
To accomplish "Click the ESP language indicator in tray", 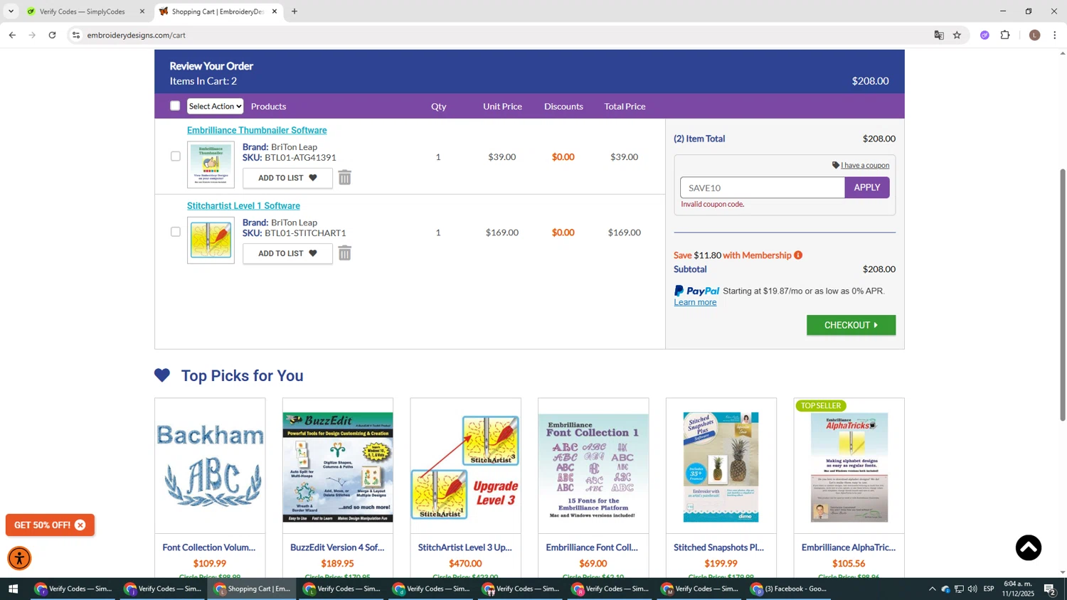I will click(989, 589).
